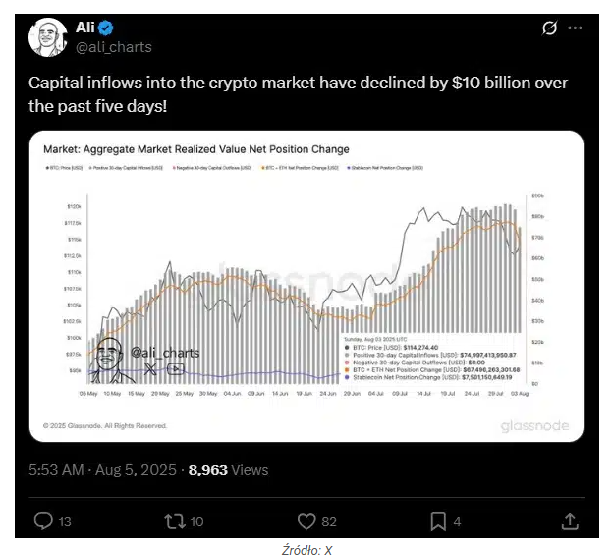Screen dimensions: 613x559
Task: Open the @ali_charts handle link
Action: coord(113,47)
